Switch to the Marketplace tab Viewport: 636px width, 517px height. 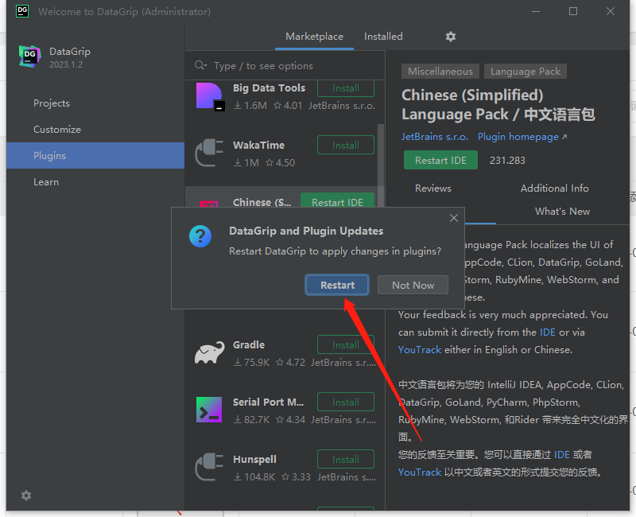pos(314,37)
